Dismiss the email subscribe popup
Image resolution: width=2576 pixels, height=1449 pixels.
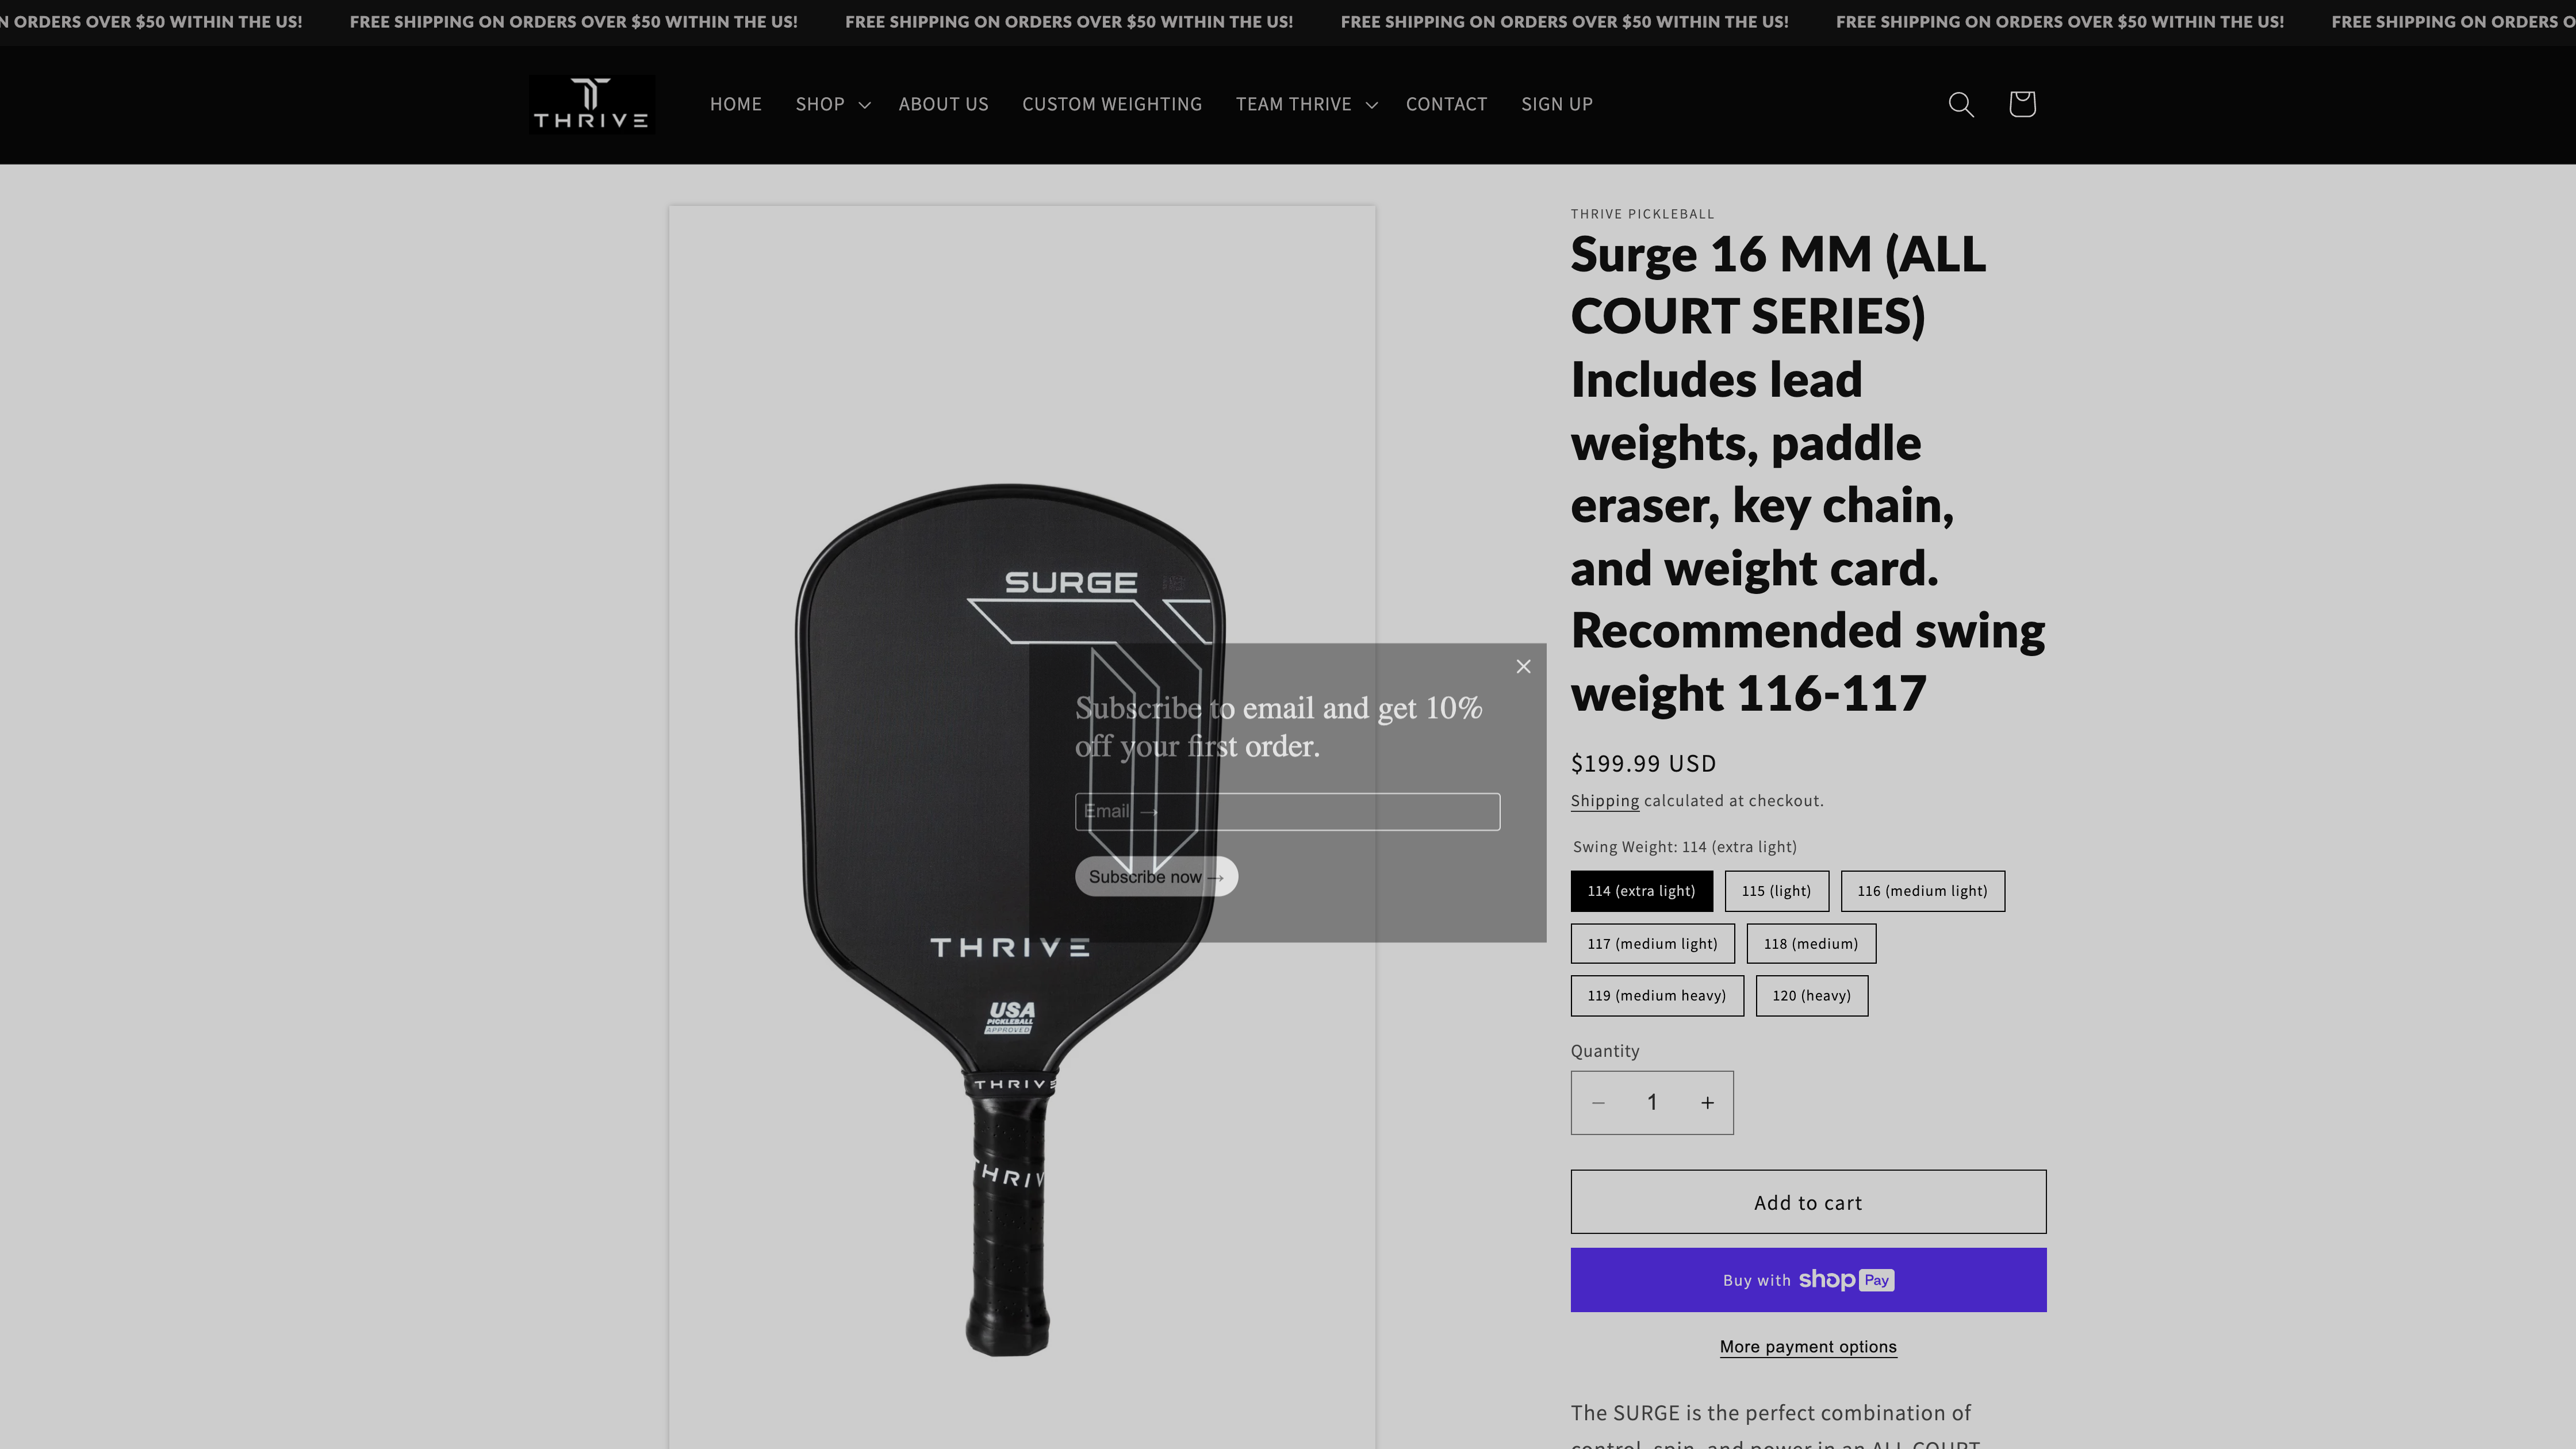click(1523, 666)
